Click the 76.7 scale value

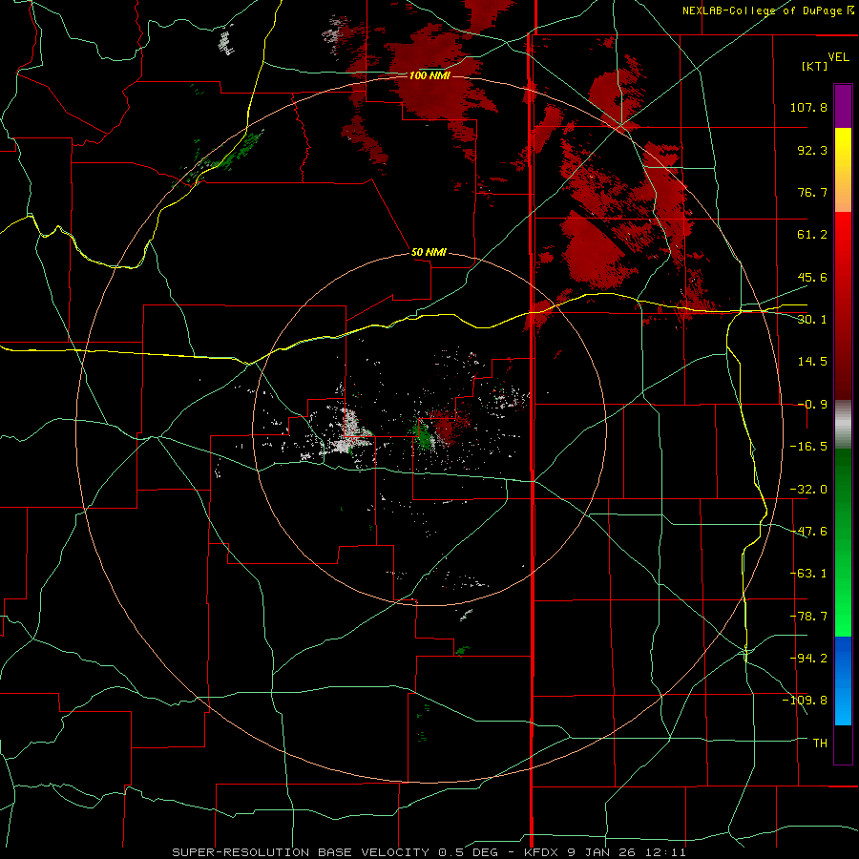[812, 192]
